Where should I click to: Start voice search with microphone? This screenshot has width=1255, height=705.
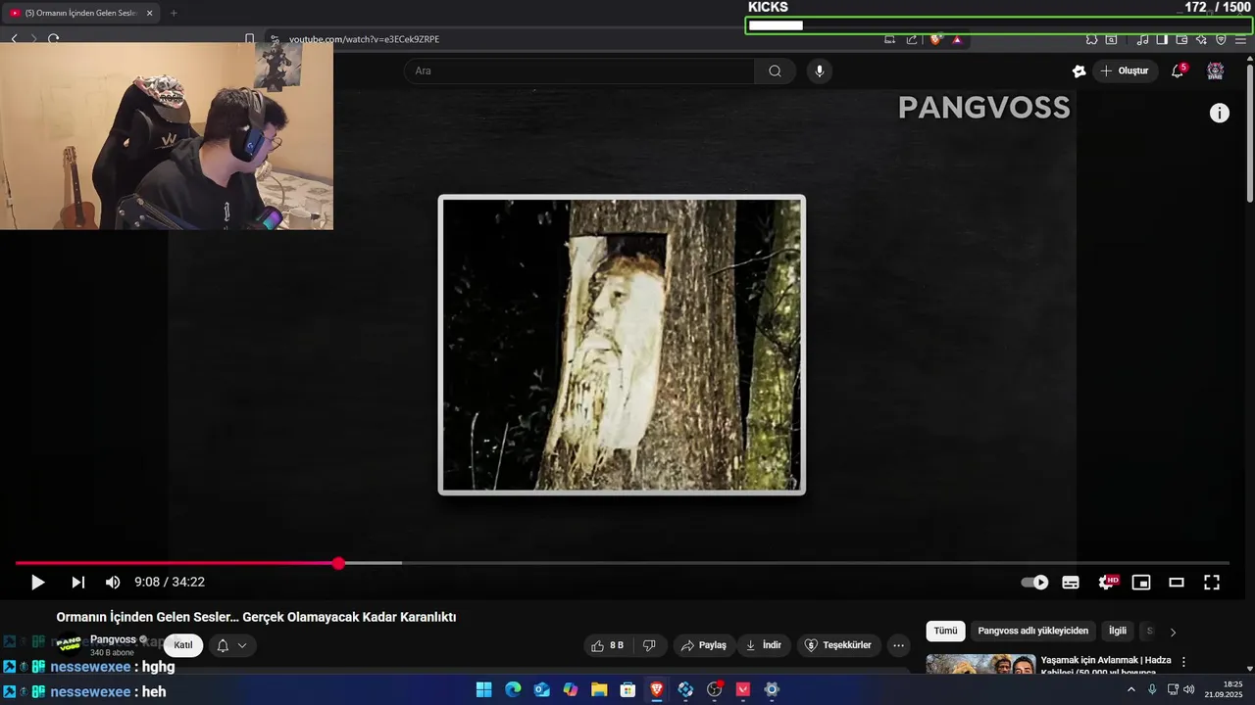(x=820, y=70)
